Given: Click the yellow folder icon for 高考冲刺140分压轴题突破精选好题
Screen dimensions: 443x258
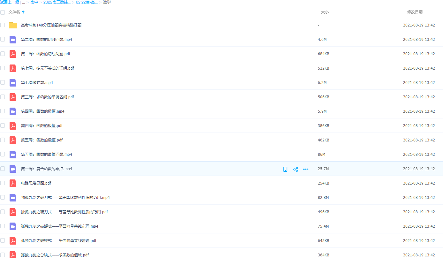Looking at the screenshot, I should [13, 25].
